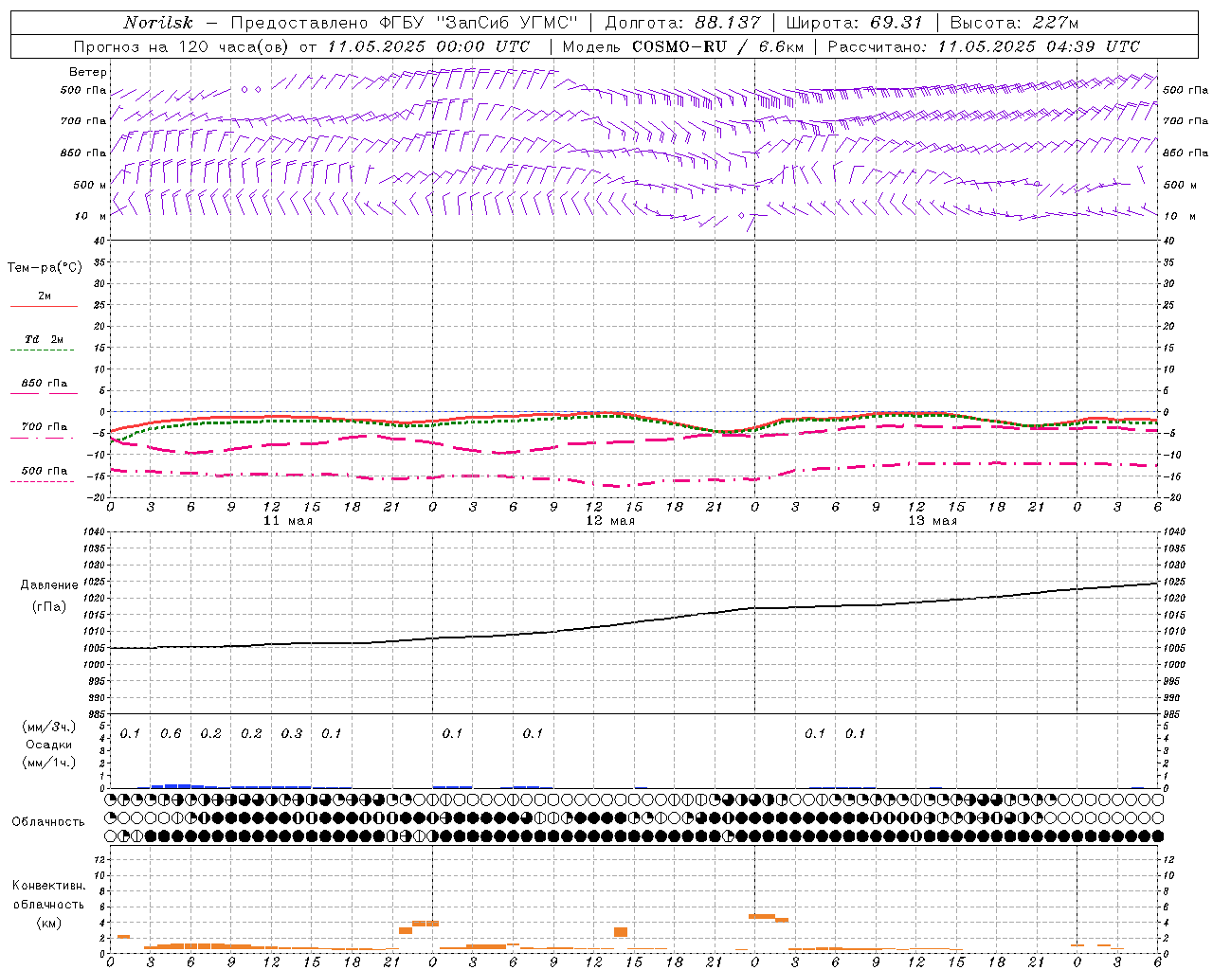This screenshot has height=970, width=1213.
Task: Click the tallest orange convective bar at 13 May 0h
Action: (x=762, y=916)
